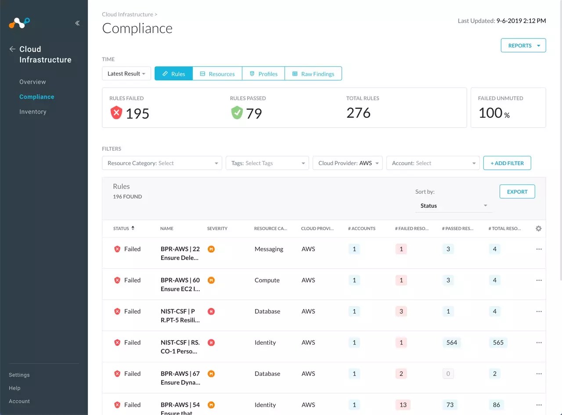Click the medium severity icon for BPR-AWS | 67
Screen dimensions: 562x415
(211, 374)
